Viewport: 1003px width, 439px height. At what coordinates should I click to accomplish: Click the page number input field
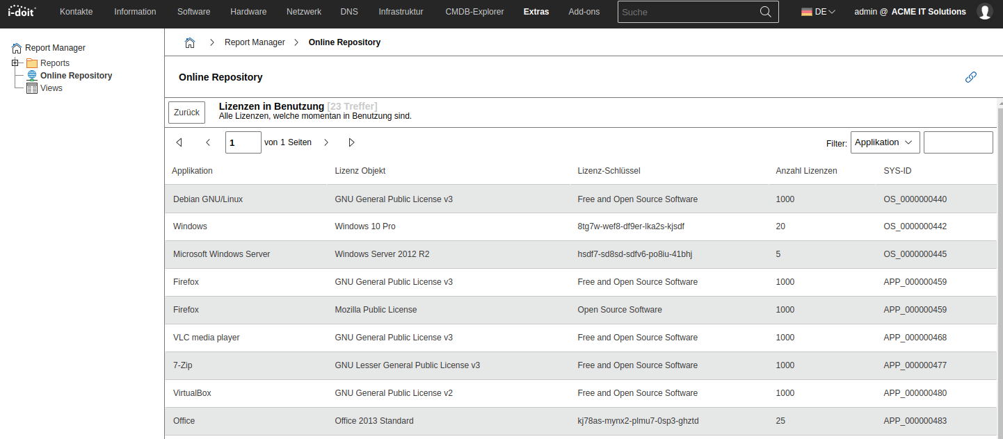pos(243,142)
